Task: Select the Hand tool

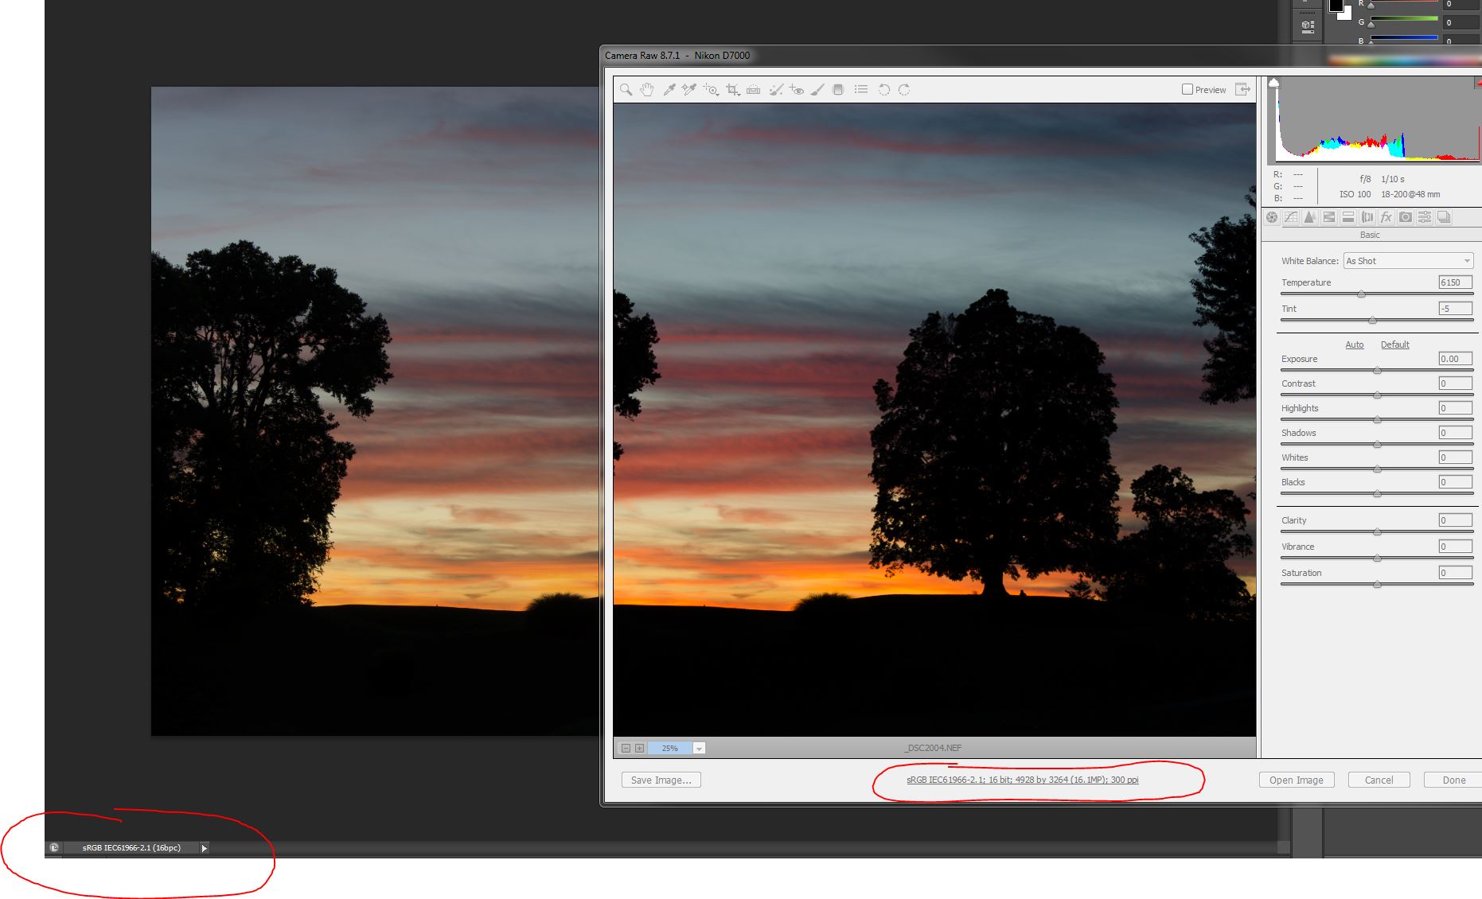Action: coord(647,89)
